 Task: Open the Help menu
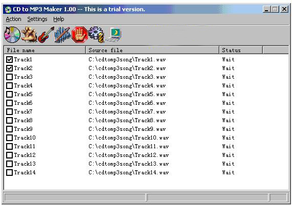click(59, 19)
